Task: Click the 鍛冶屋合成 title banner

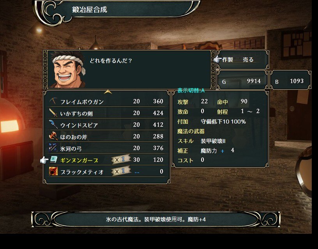Action: click(x=117, y=10)
